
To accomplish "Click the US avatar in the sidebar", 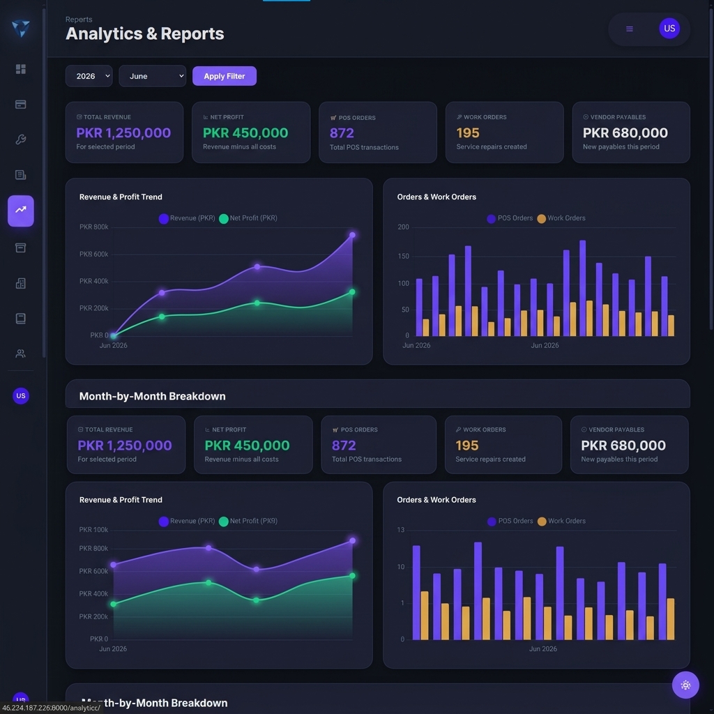I will (x=20, y=395).
